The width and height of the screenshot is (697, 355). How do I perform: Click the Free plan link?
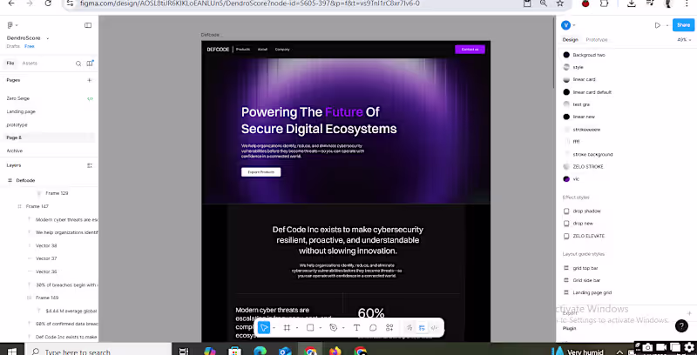point(29,46)
